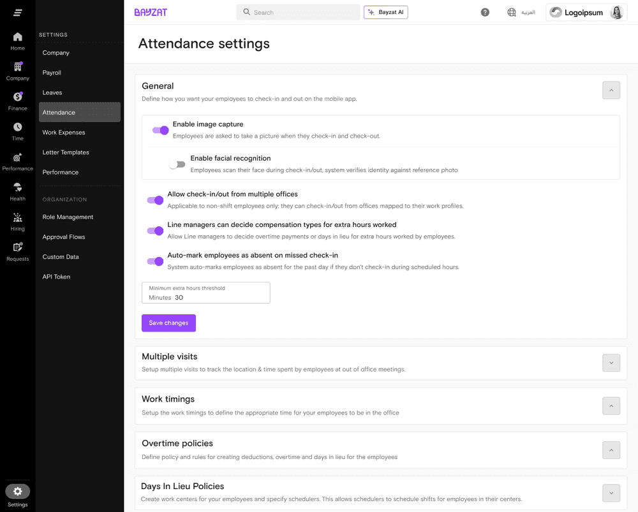Click inside the search bar
Image resolution: width=638 pixels, height=512 pixels.
point(298,12)
